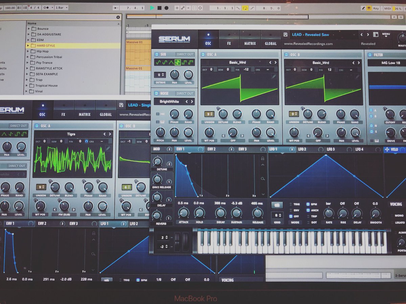The image size is (406, 304).
Task: Disable OSC A in front Serum window
Action: click(203, 55)
